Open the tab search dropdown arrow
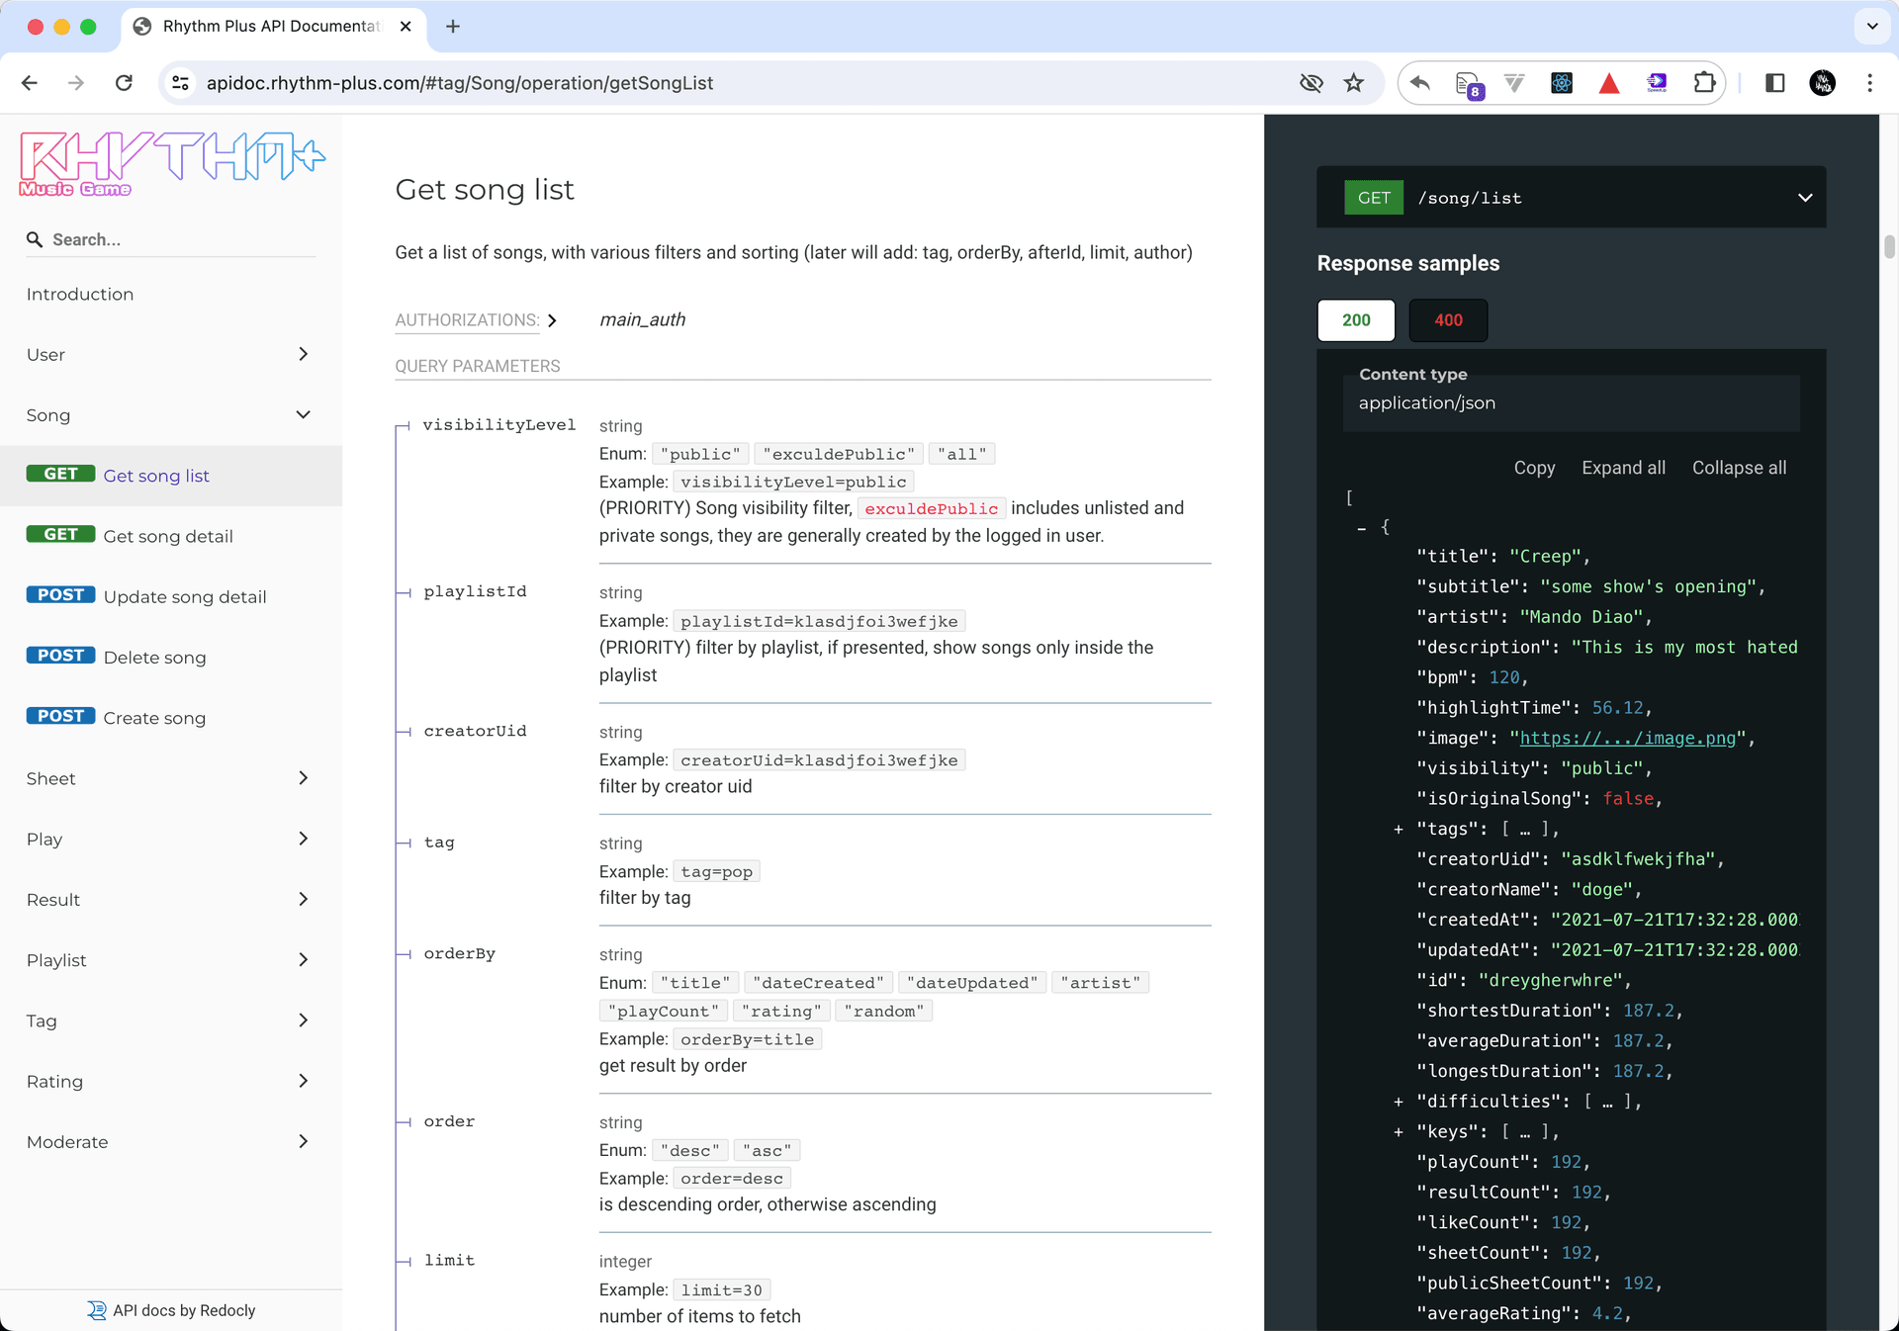 pos(1871,27)
